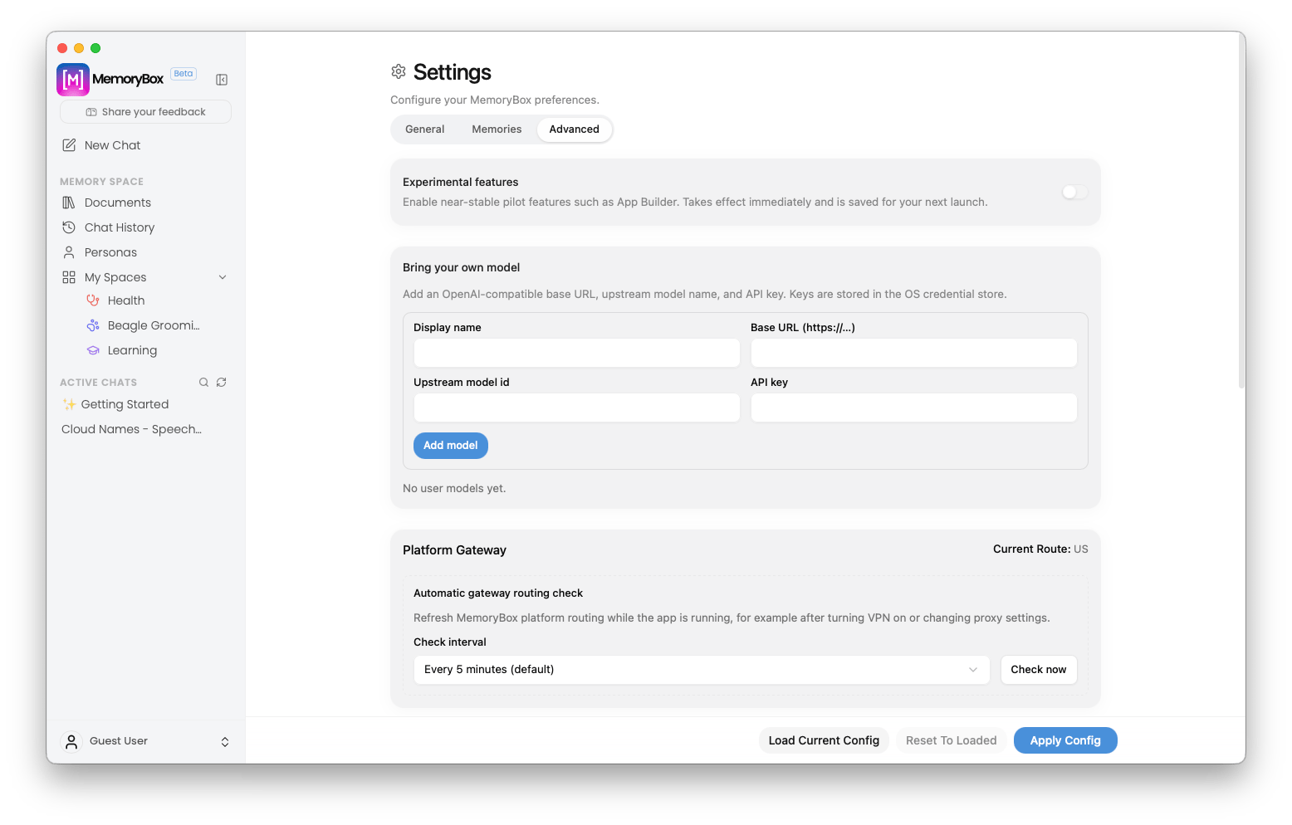Click the Beta badge next to MemoryBox

point(184,74)
